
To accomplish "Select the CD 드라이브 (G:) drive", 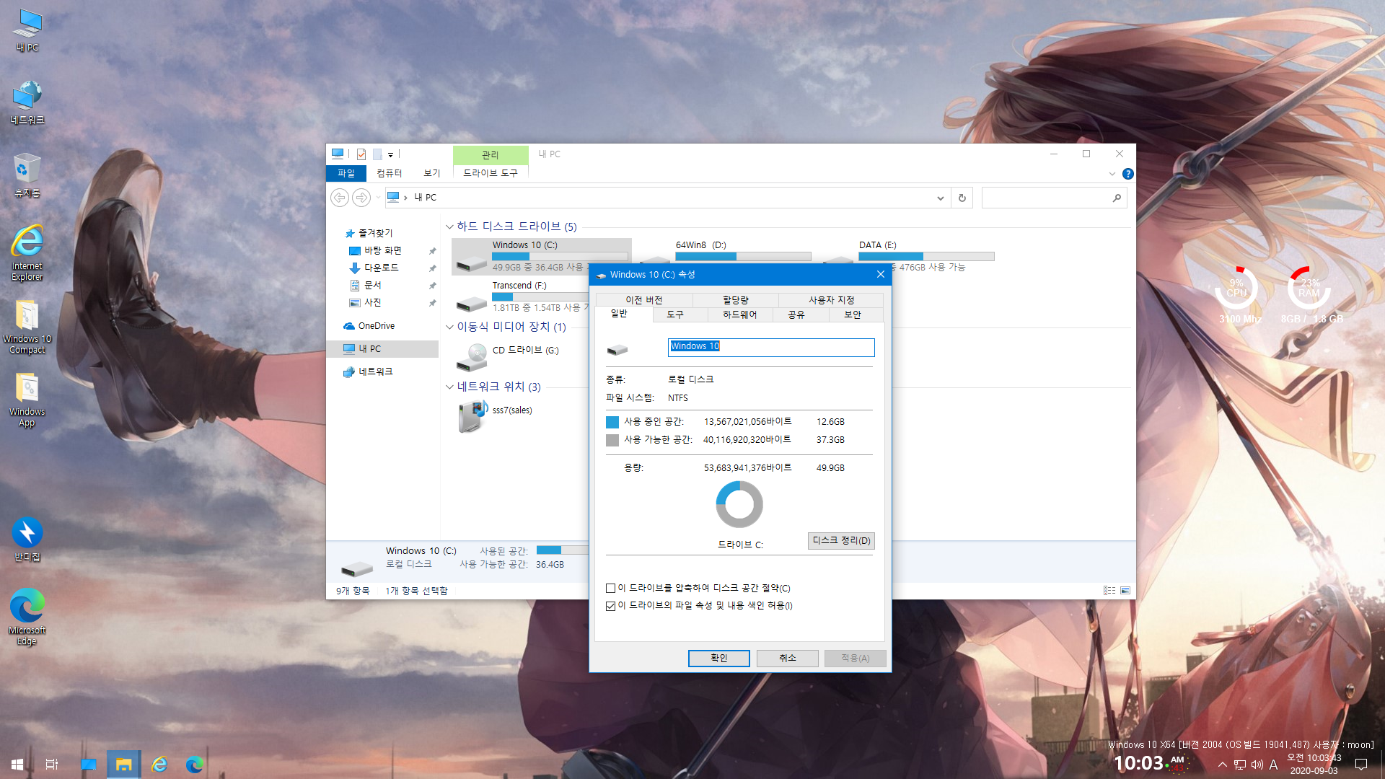I will point(509,357).
